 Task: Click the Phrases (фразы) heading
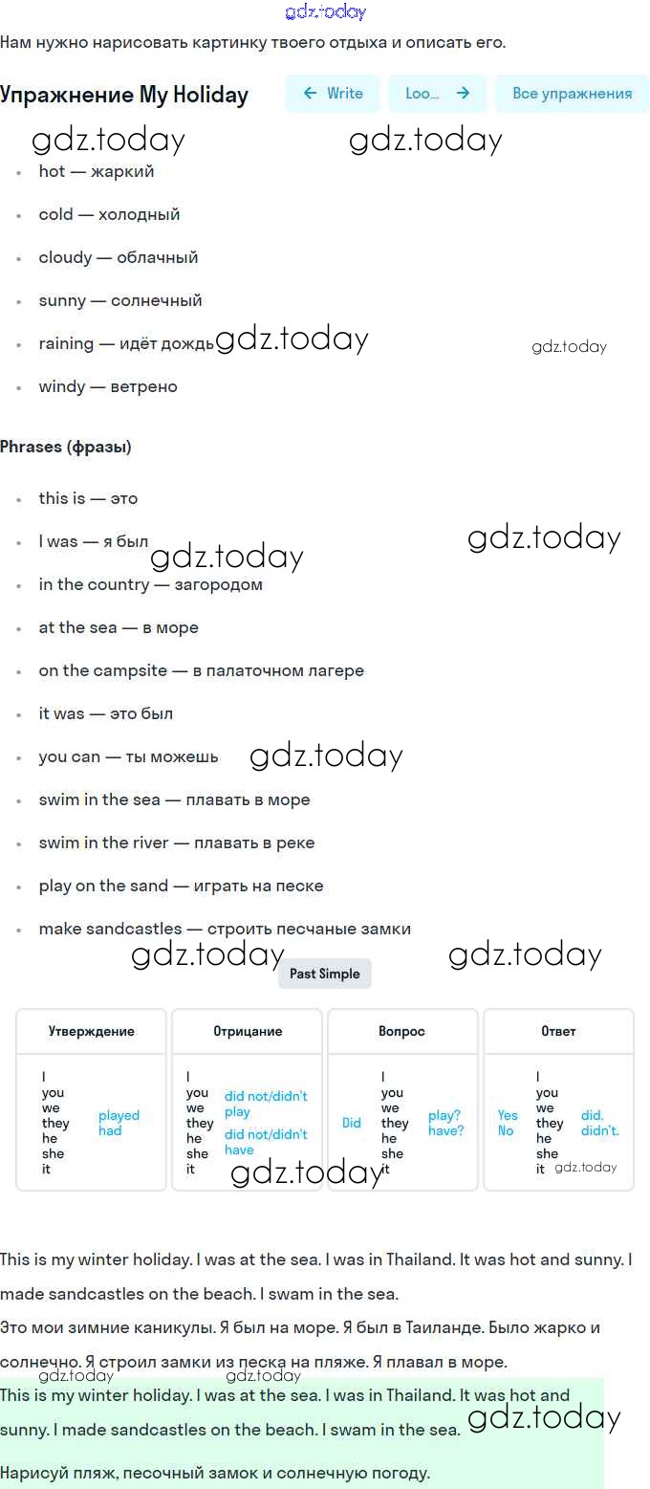66,447
